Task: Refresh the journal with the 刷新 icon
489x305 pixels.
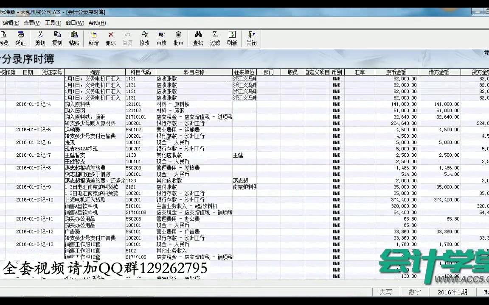Action: 231,38
